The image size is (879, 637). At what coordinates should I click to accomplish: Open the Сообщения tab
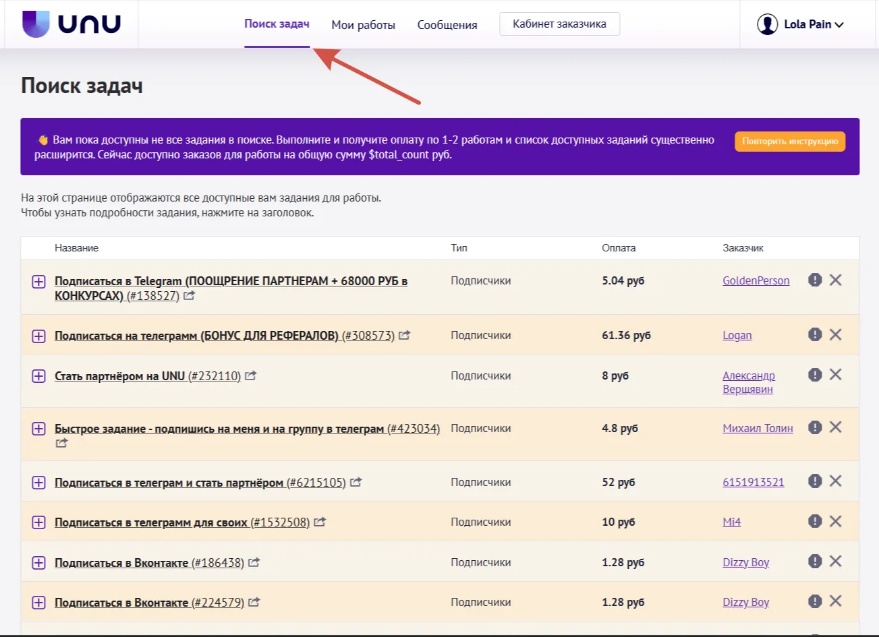pyautogui.click(x=447, y=25)
